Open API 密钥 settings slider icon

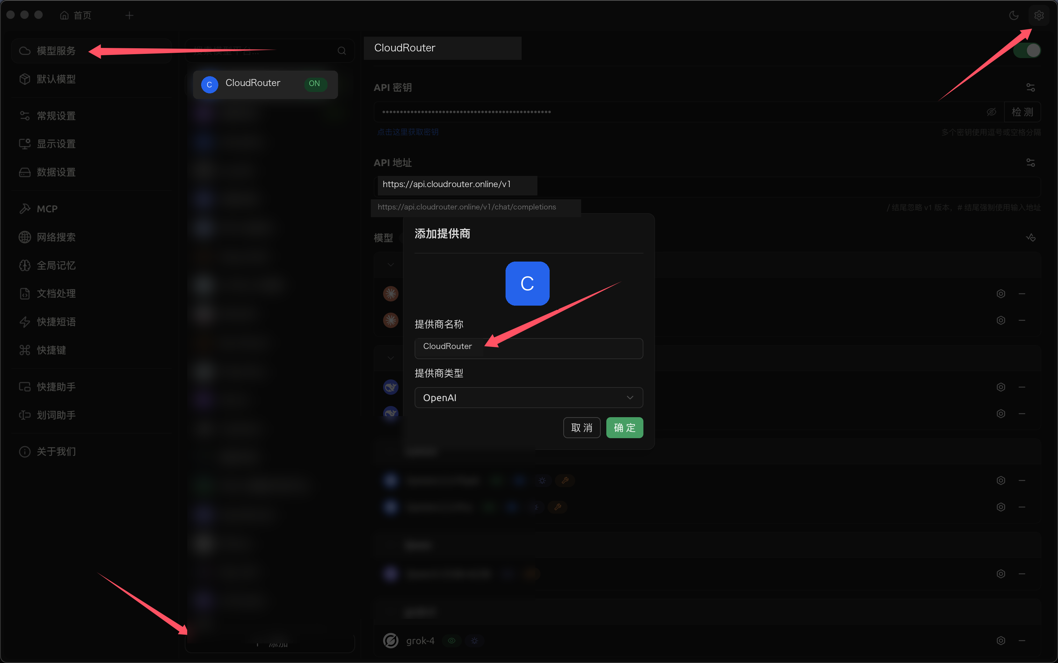click(1030, 88)
